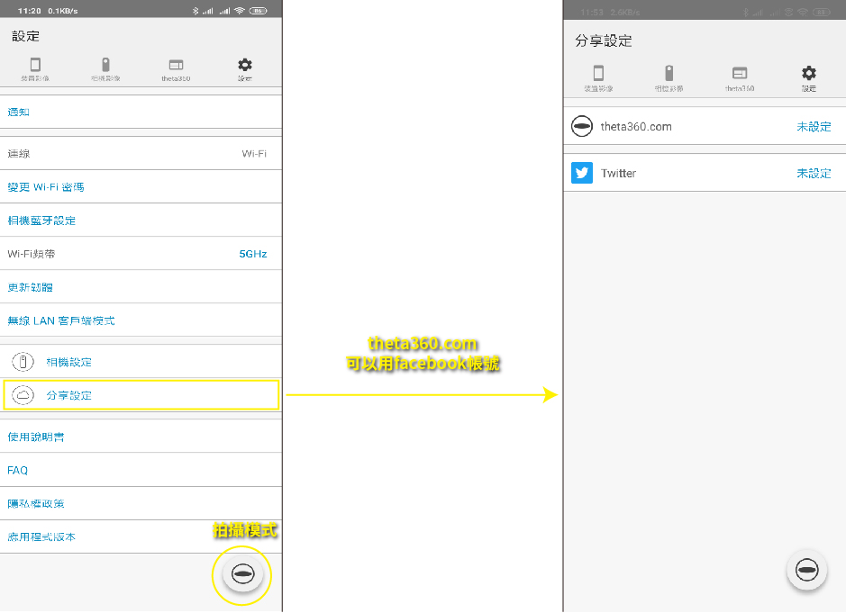Screen dimensions: 846x613
Task: Open 相機藍牙設定 Bluetooth settings
Action: click(x=41, y=221)
